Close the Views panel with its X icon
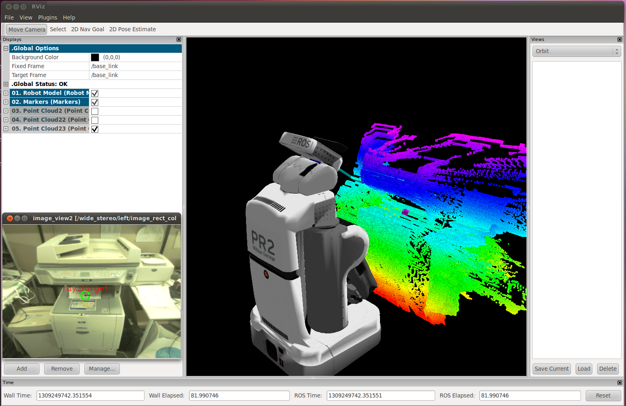Image resolution: width=626 pixels, height=406 pixels. 620,39
